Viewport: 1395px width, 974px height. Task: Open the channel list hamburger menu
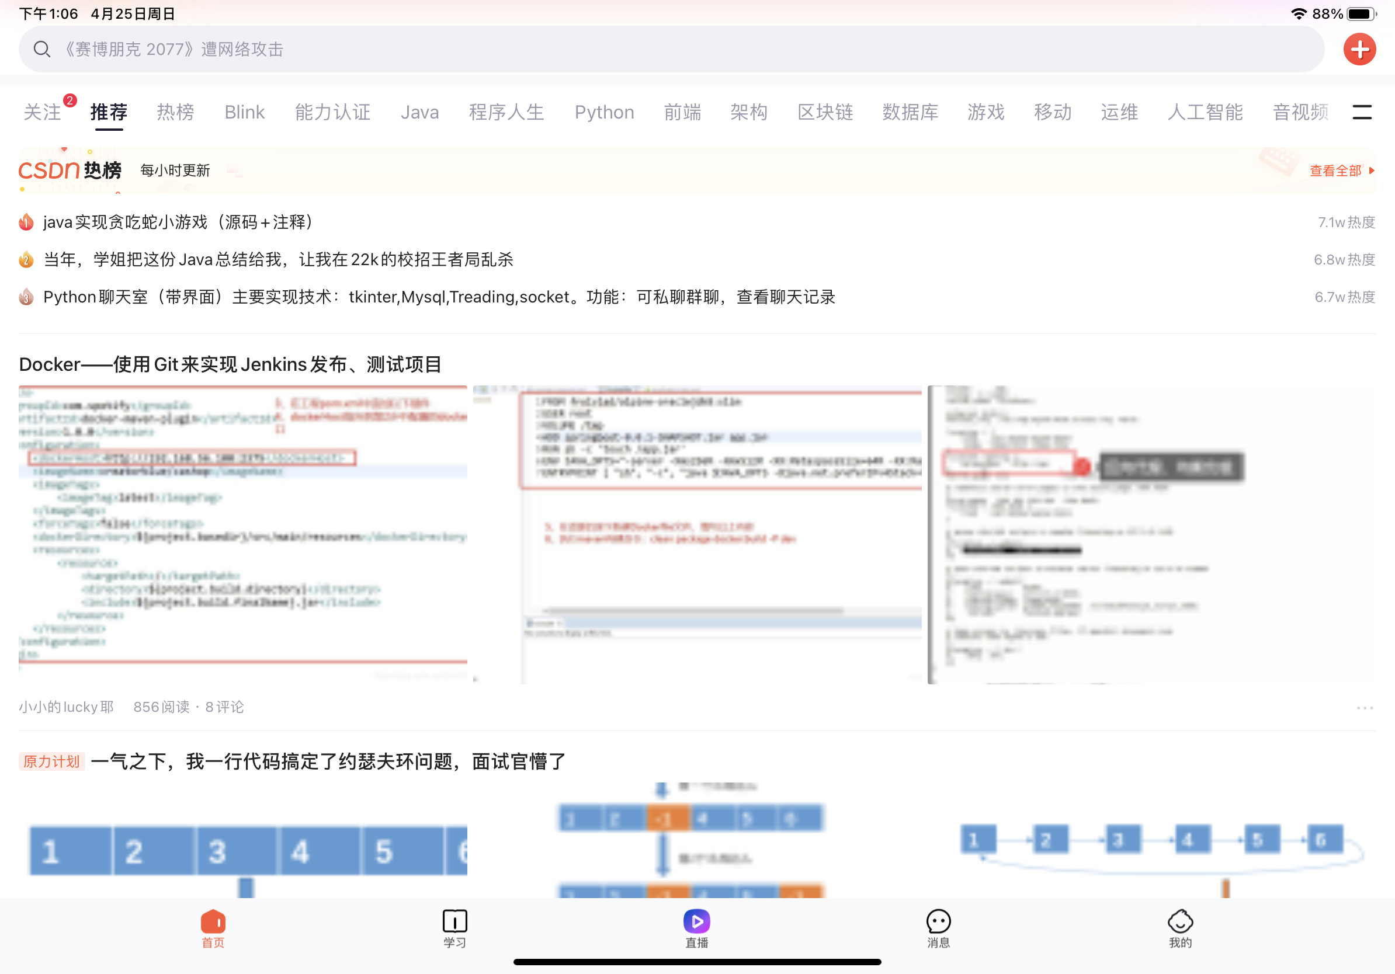[x=1362, y=112]
